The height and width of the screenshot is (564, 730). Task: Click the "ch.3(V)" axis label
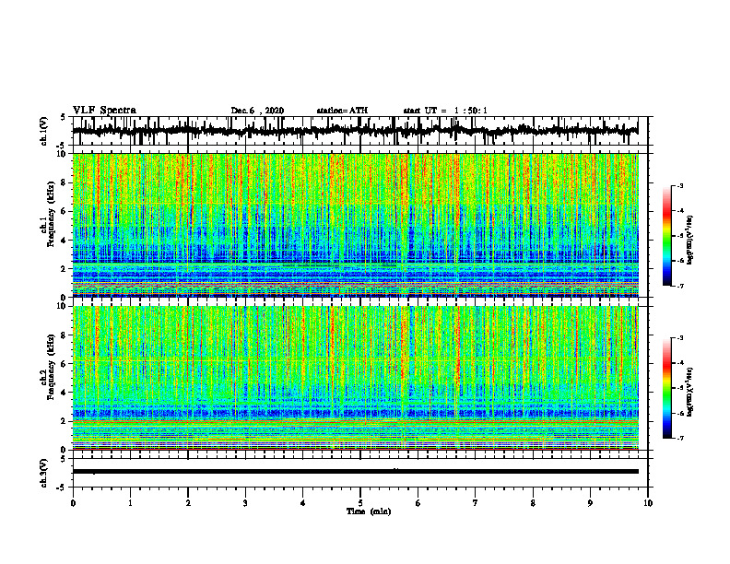[x=43, y=473]
